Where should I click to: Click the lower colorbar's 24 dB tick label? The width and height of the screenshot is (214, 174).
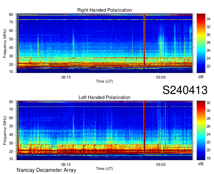[208, 135]
